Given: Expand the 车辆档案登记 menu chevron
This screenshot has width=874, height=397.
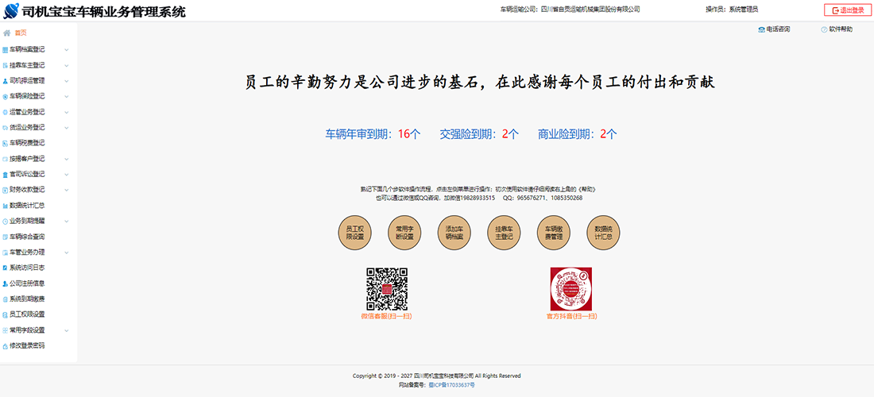Looking at the screenshot, I should click(x=66, y=49).
